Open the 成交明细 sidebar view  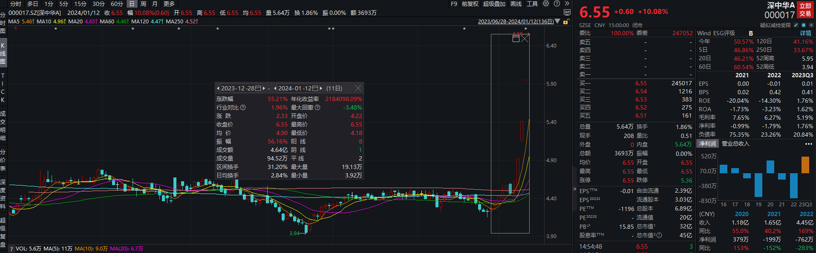3,126
